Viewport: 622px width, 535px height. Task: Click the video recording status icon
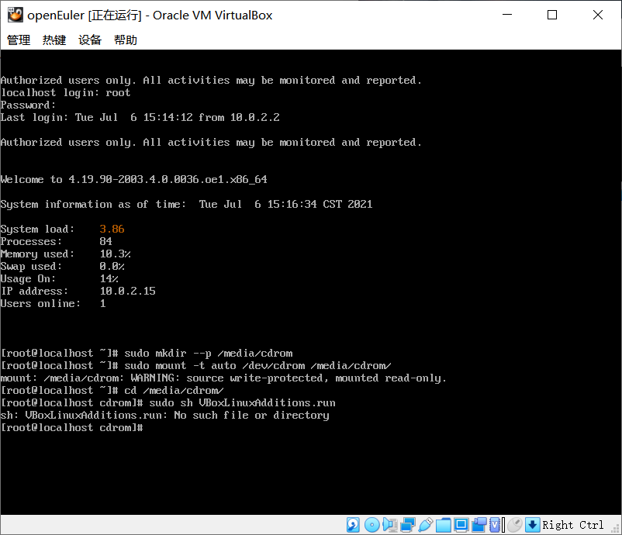point(479,525)
